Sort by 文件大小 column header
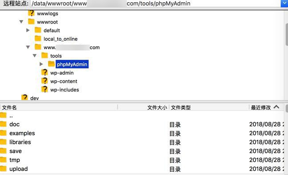The height and width of the screenshot is (175, 288). coord(143,108)
